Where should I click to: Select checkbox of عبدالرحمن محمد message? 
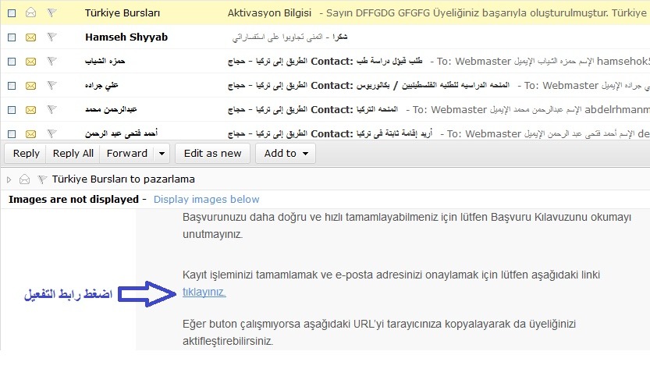(12, 110)
